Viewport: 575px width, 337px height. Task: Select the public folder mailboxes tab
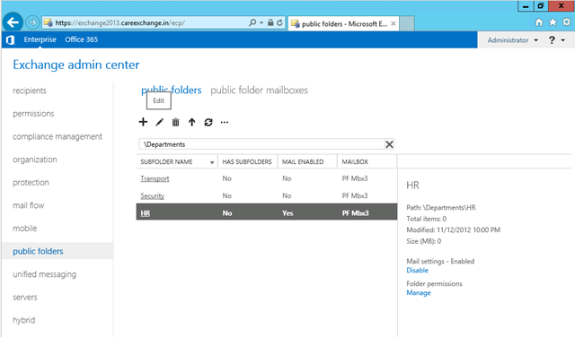click(x=259, y=90)
